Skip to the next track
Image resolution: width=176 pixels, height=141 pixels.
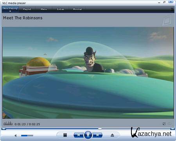(97, 135)
